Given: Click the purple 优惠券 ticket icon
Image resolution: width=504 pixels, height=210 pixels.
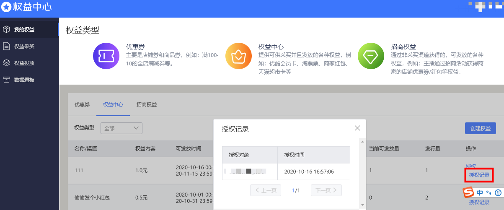Looking at the screenshot, I should [106, 56].
